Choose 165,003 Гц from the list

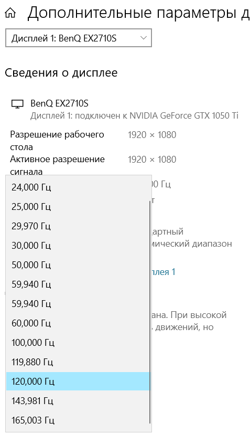click(78, 420)
